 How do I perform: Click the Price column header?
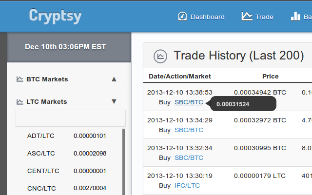click(271, 77)
